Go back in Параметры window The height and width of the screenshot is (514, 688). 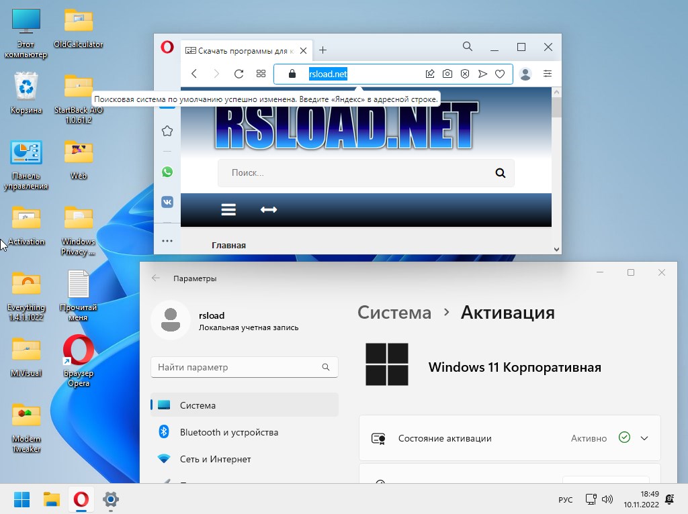coord(156,278)
